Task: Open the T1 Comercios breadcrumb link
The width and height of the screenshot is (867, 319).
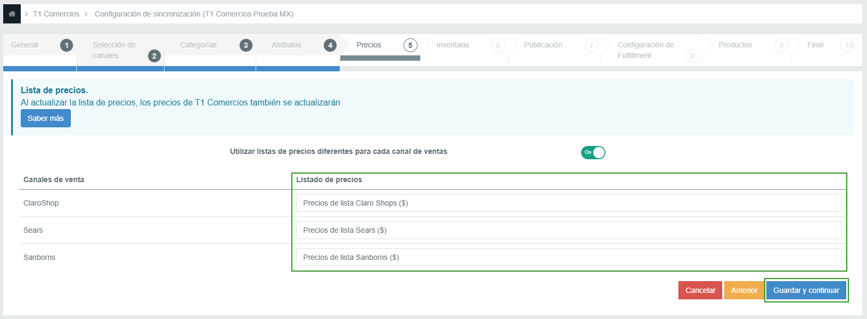Action: pyautogui.click(x=56, y=14)
